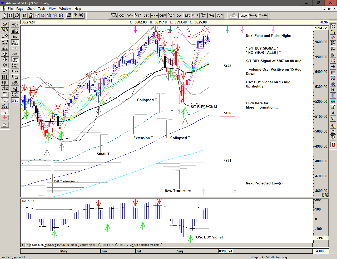Viewport: 337px width, 259px height.
Task: Select the Gann lines tool
Action: pos(5,106)
